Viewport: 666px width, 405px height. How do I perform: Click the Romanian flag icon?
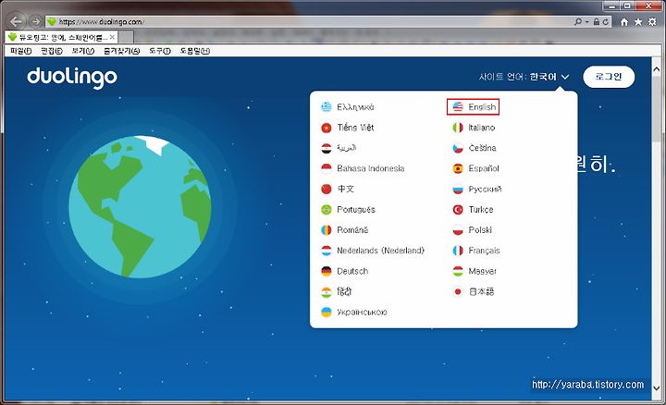[327, 230]
